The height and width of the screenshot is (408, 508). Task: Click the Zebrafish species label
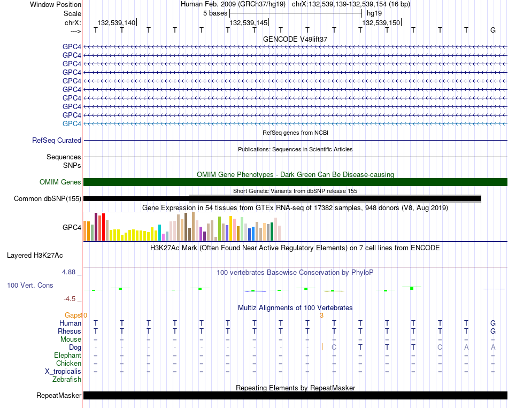67,379
